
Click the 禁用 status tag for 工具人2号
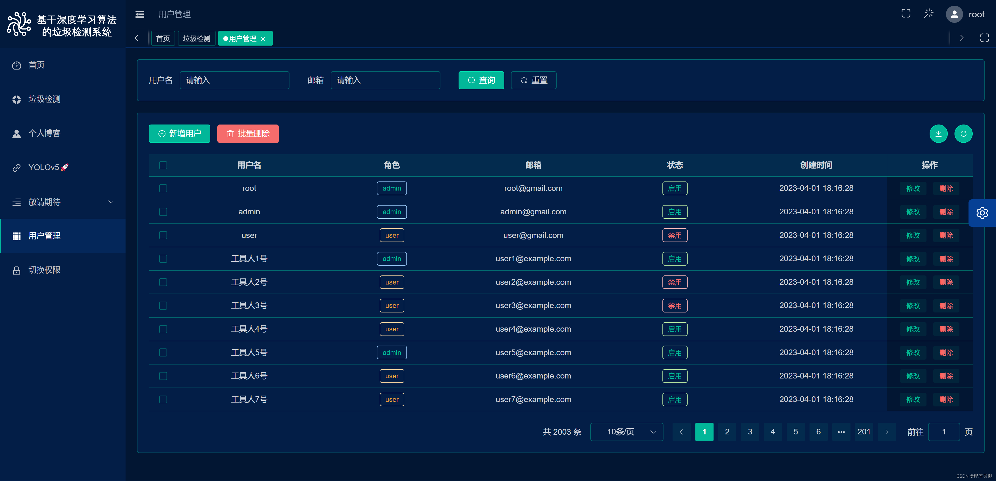tap(675, 282)
